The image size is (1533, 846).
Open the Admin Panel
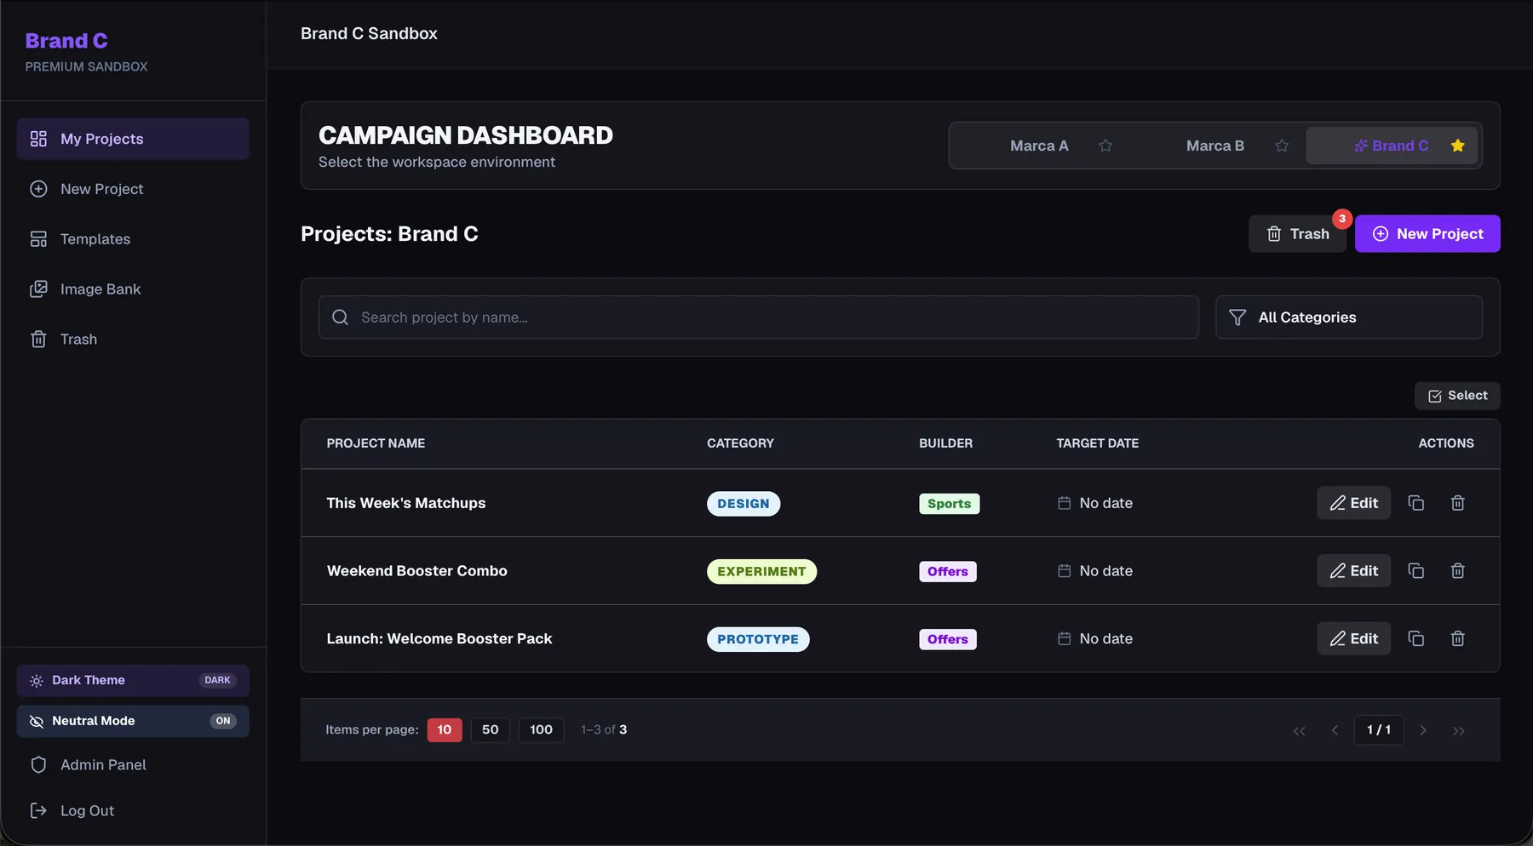coord(133,765)
